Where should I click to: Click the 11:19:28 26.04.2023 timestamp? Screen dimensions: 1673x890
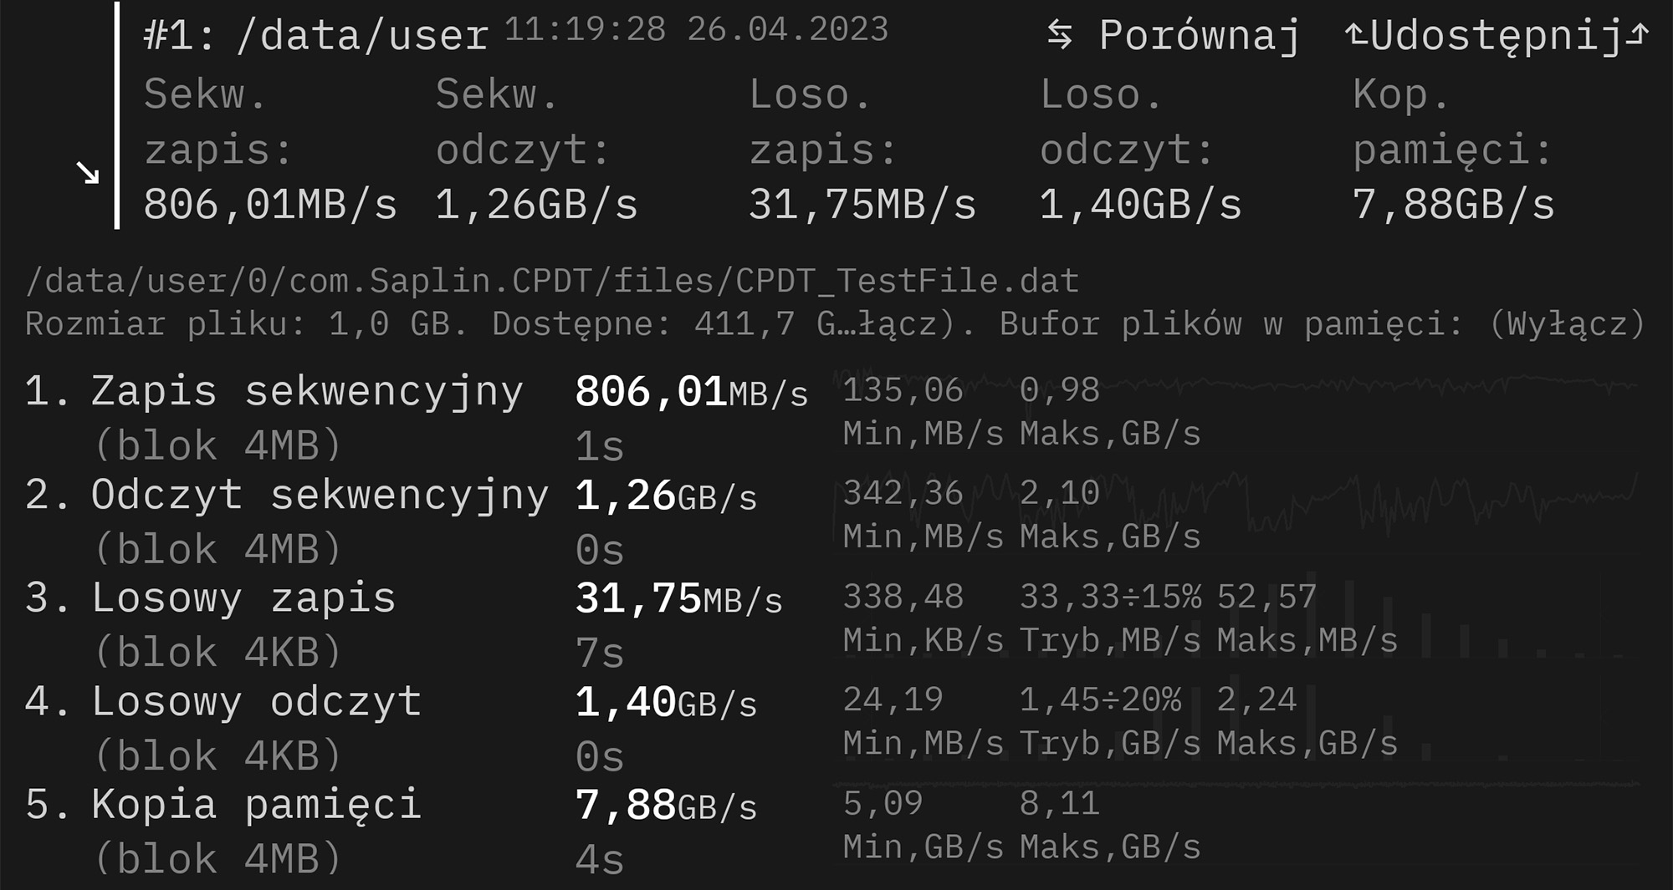point(696,30)
